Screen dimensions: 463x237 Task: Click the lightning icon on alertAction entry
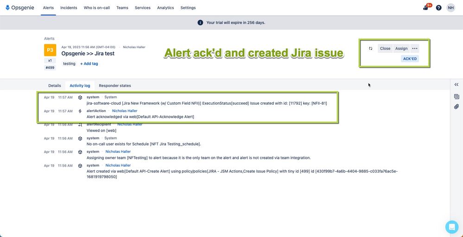pyautogui.click(x=80, y=111)
